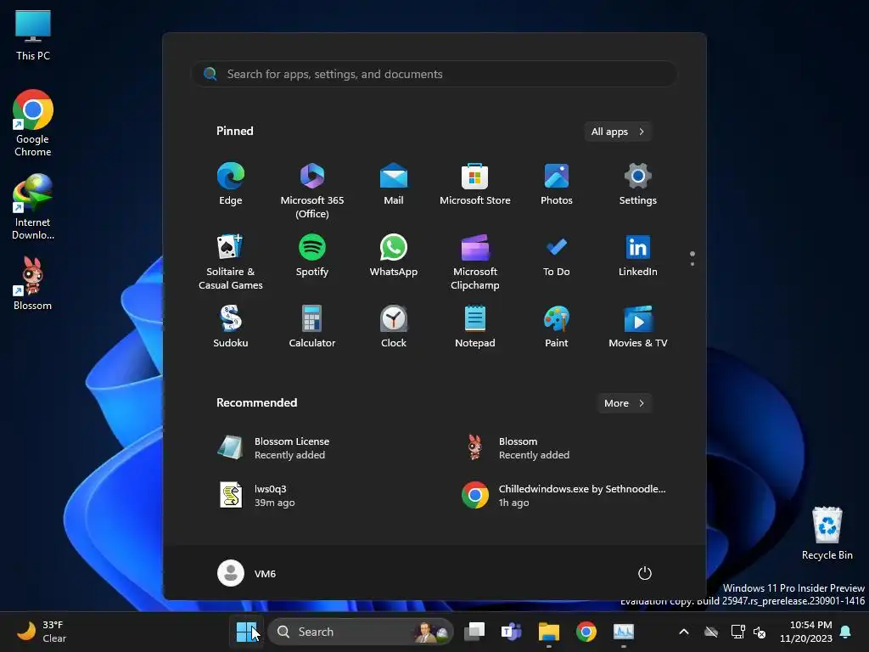Image resolution: width=869 pixels, height=652 pixels.
Task: Open the Paint app
Action: point(557,327)
